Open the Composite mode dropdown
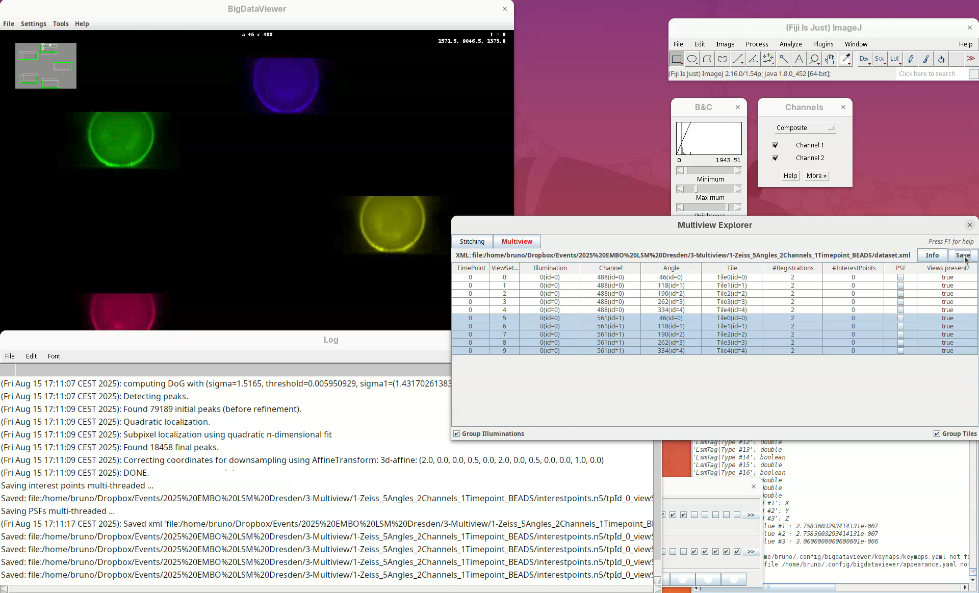979x593 pixels. pos(805,128)
